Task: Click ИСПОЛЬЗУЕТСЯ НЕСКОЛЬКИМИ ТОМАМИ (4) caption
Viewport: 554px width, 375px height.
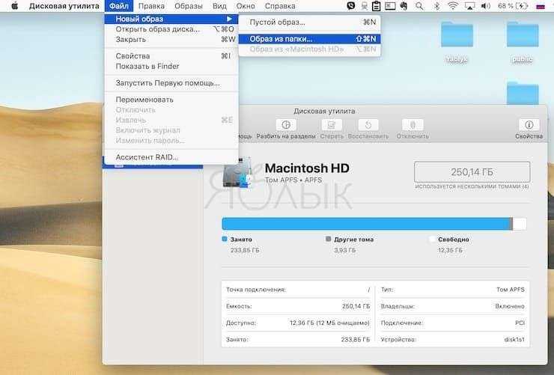Action: coord(472,186)
